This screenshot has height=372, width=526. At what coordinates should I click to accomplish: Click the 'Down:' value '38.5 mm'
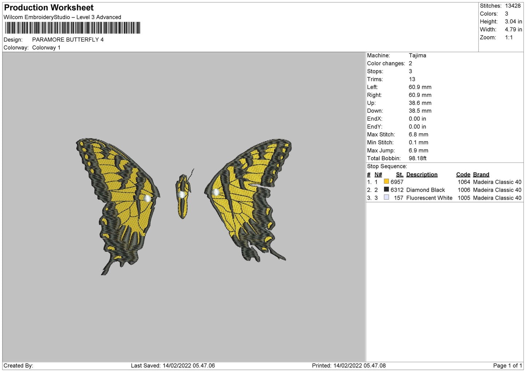420,111
